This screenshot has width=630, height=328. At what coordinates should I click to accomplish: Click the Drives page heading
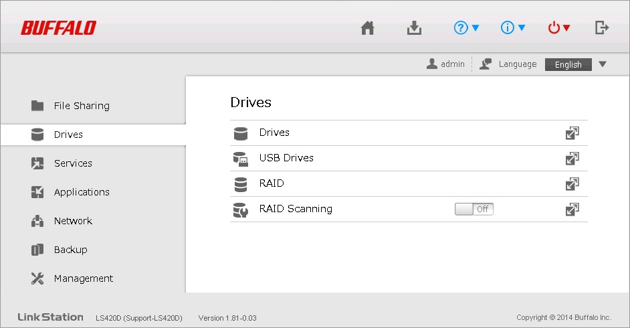click(x=251, y=102)
